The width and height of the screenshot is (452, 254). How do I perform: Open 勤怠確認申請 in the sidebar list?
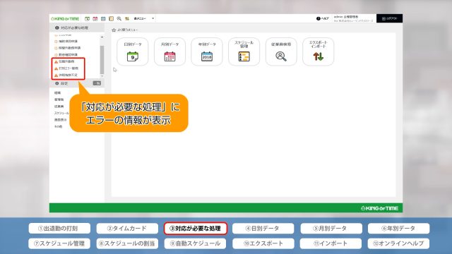[x=66, y=55]
